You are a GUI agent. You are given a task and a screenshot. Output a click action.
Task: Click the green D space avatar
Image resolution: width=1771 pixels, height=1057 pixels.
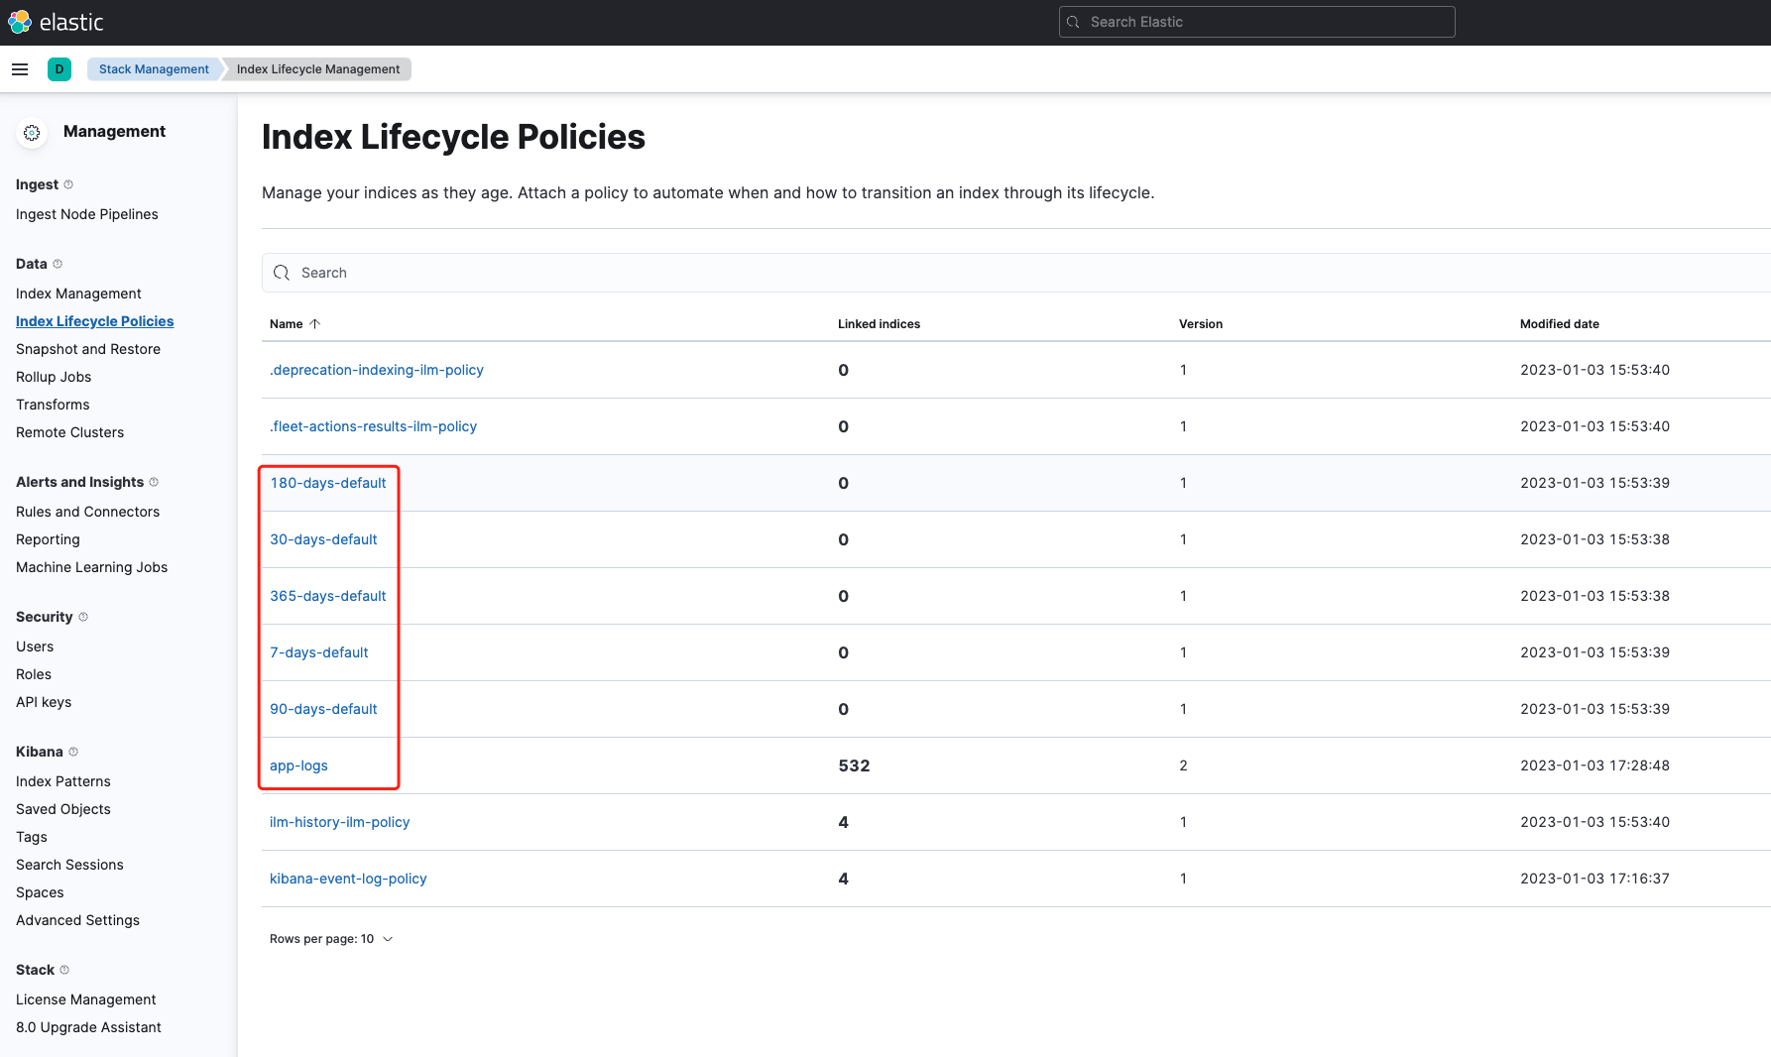pyautogui.click(x=59, y=69)
